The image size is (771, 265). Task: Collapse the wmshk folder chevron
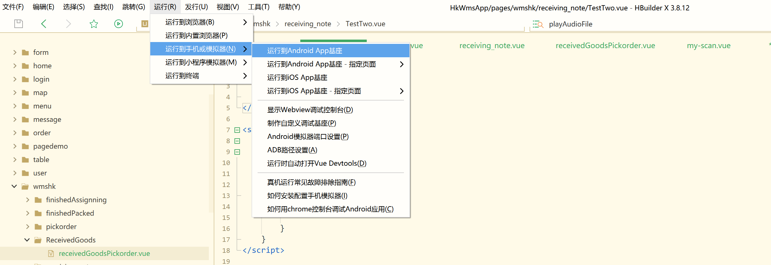[x=14, y=186]
